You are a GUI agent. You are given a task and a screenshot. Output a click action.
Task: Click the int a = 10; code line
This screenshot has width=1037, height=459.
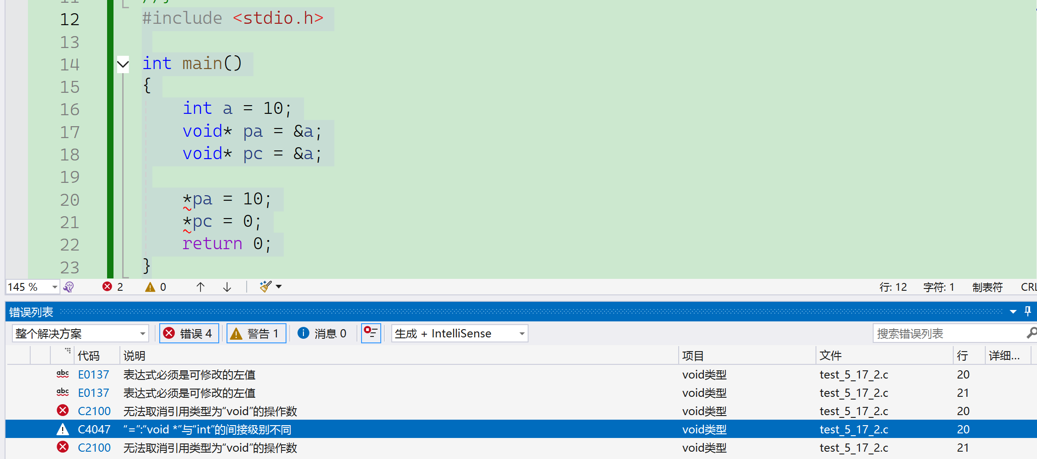(237, 109)
